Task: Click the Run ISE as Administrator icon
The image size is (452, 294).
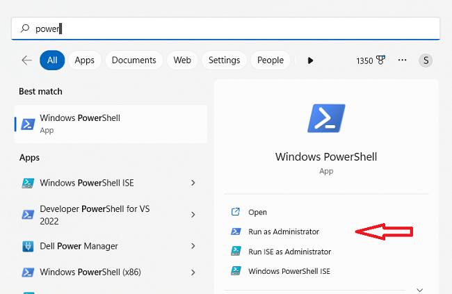Action: pyautogui.click(x=236, y=251)
